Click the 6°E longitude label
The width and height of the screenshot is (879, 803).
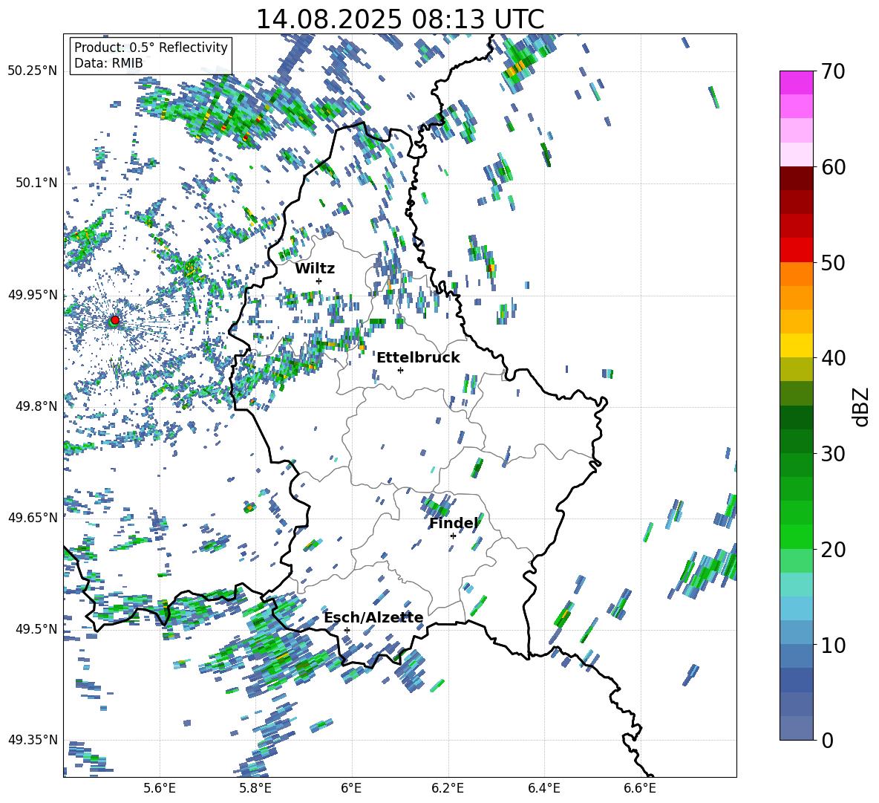(x=351, y=788)
